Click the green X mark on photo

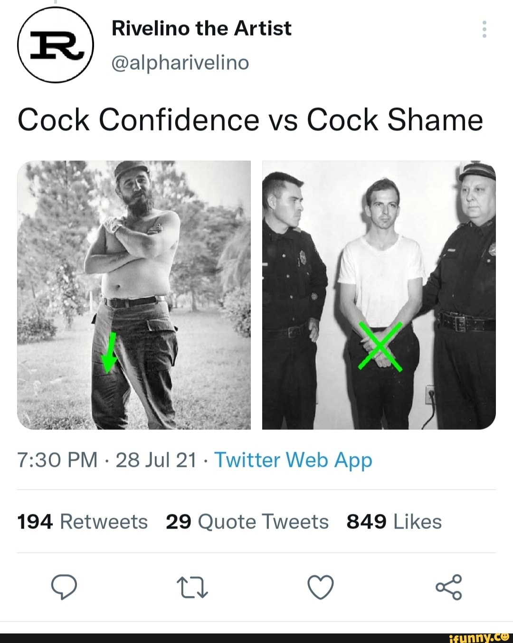click(380, 346)
